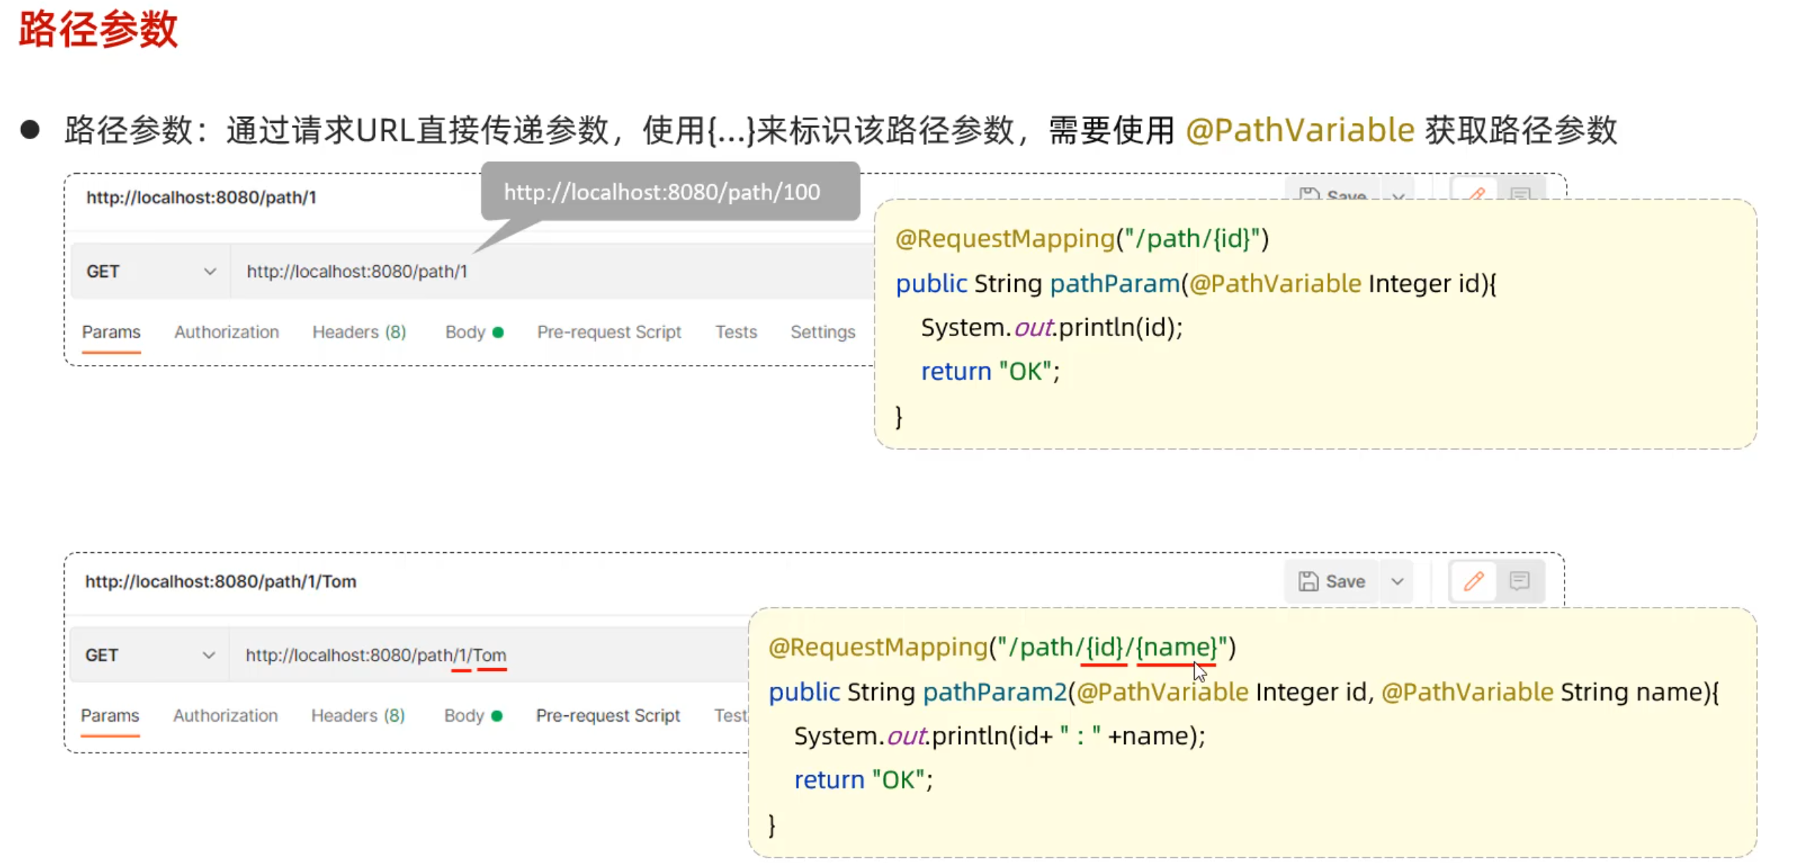
Task: Click request title http://localhost:8080/path/1/Tom
Action: 220,581
